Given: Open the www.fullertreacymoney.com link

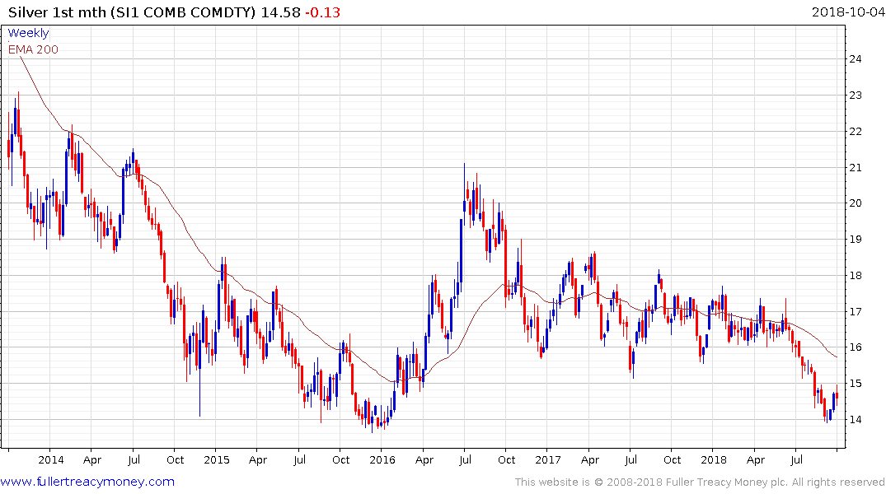Looking at the screenshot, I should tap(87, 482).
